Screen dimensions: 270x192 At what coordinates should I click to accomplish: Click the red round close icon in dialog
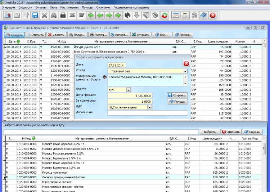[x=186, y=64]
